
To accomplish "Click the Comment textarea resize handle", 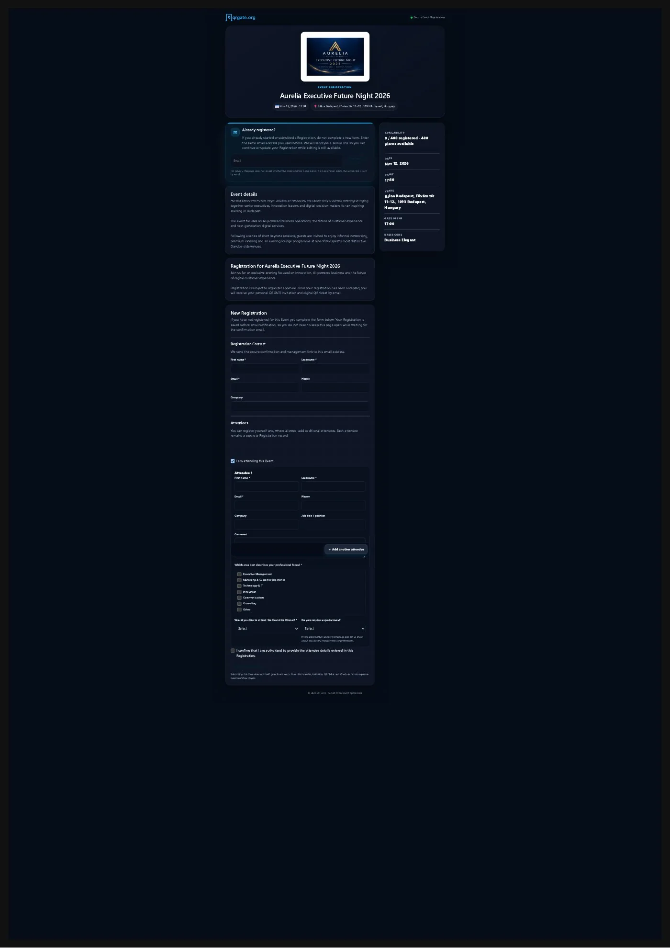I will point(364,556).
